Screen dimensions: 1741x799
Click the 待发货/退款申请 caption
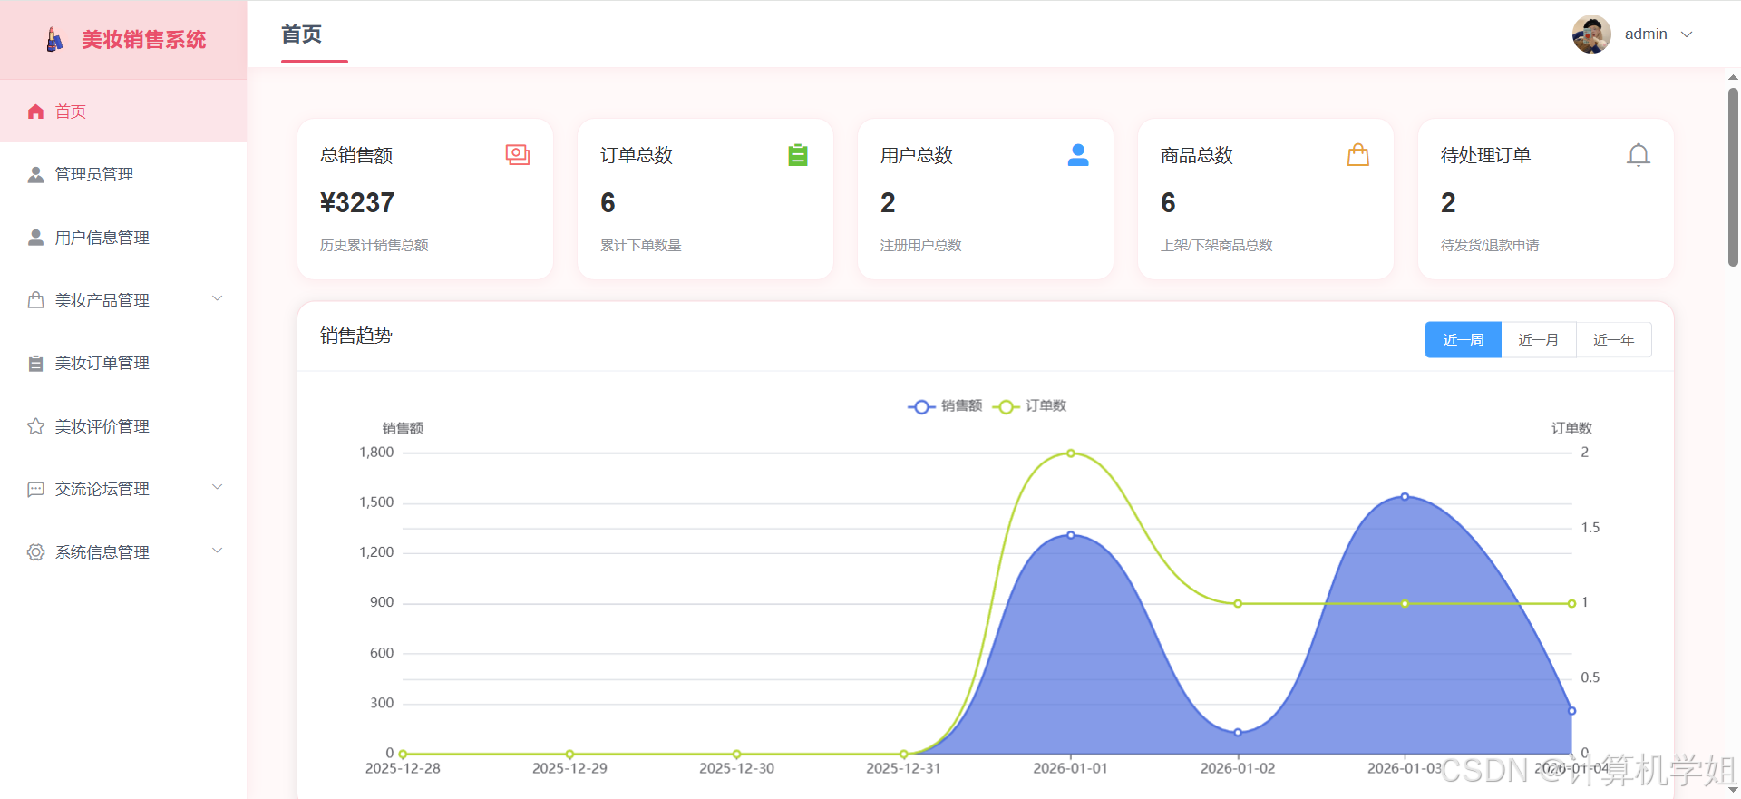tap(1489, 246)
